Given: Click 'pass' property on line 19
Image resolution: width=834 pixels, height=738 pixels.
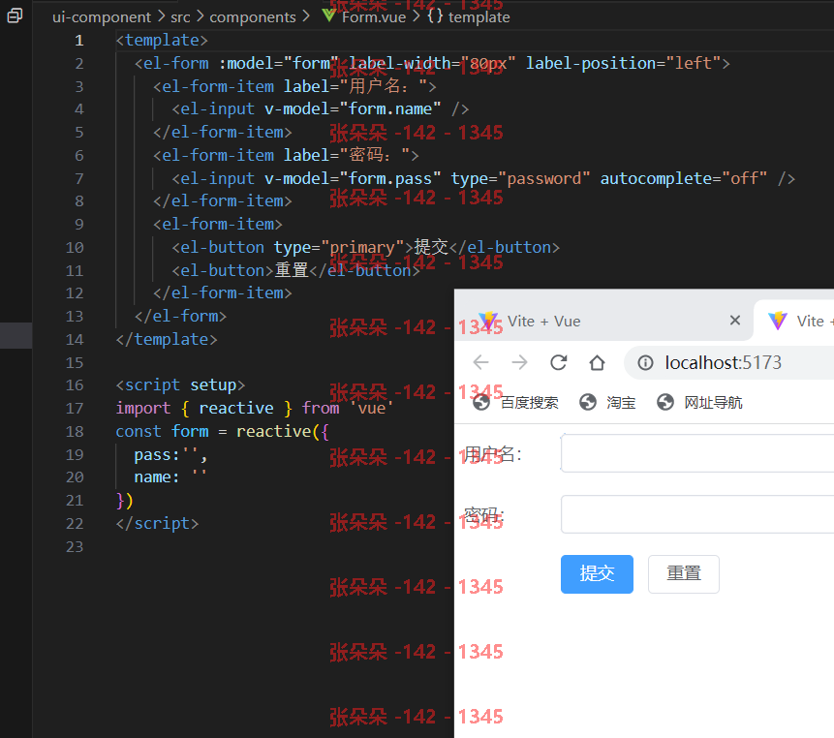Looking at the screenshot, I should click(x=153, y=455).
